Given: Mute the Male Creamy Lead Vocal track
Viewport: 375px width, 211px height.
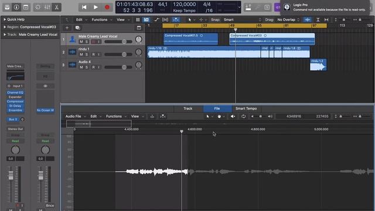Looking at the screenshot, I should 81,42.
